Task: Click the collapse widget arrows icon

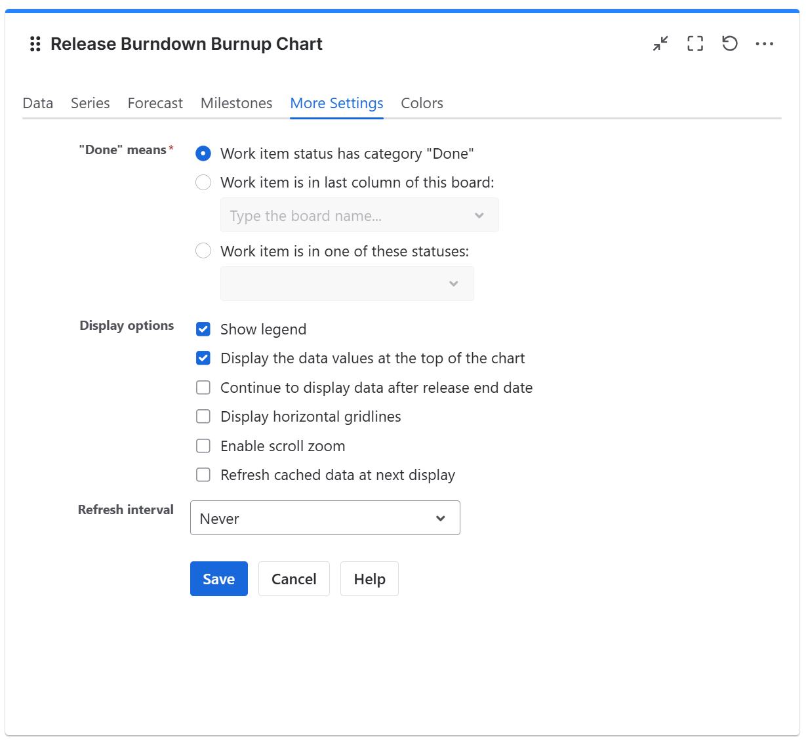Action: [660, 44]
